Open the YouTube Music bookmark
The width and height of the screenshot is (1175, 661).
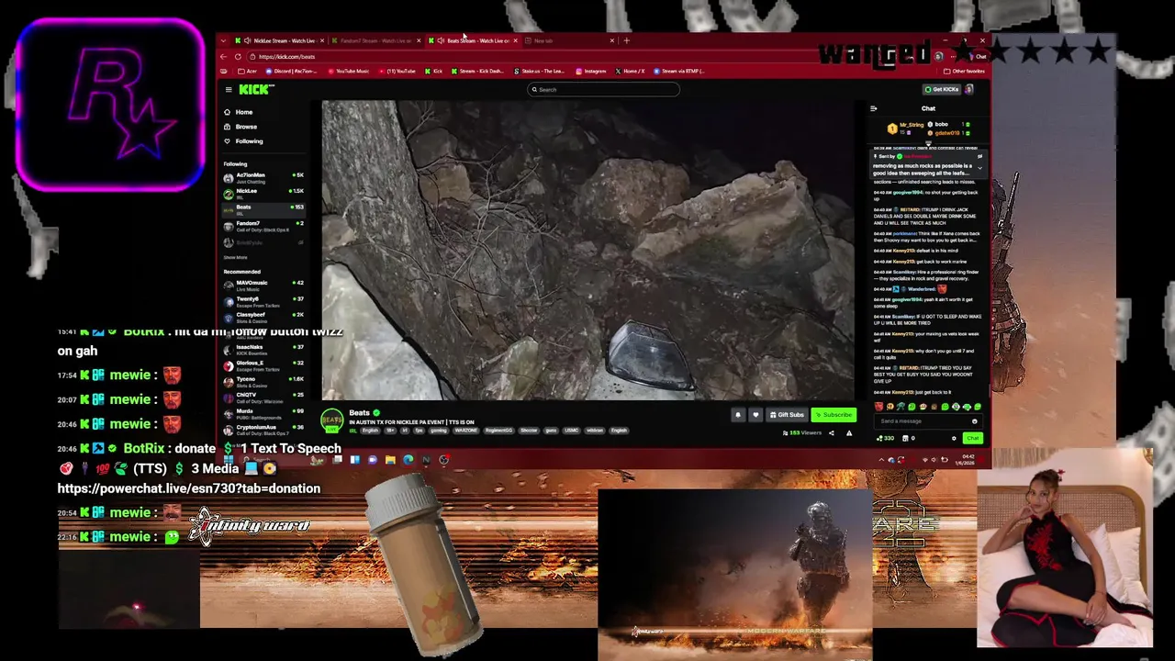coord(348,71)
